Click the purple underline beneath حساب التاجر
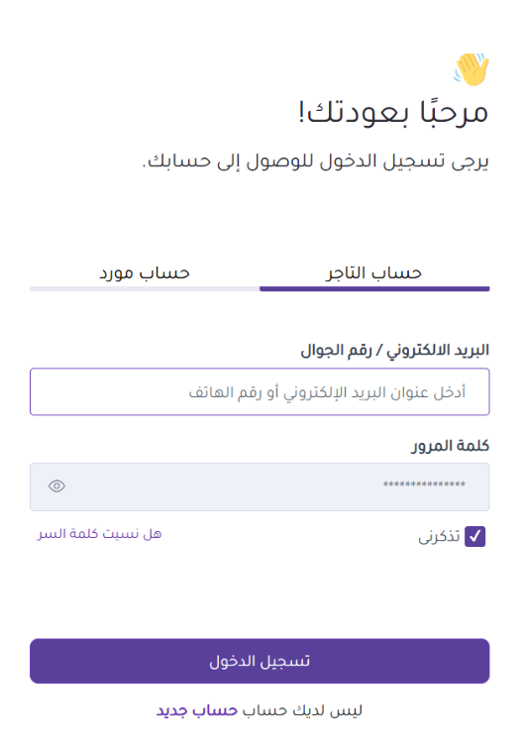The height and width of the screenshot is (754, 523). point(374,289)
